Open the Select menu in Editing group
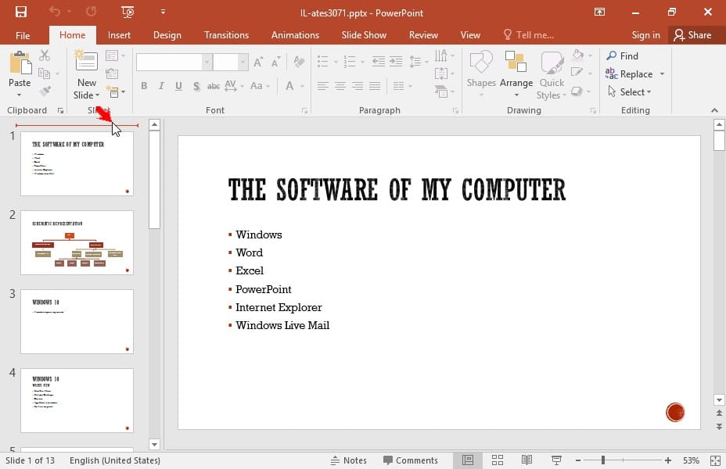726x469 pixels. pyautogui.click(x=630, y=91)
